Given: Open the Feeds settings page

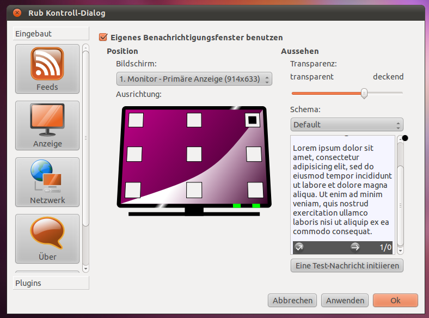Looking at the screenshot, I should click(47, 69).
